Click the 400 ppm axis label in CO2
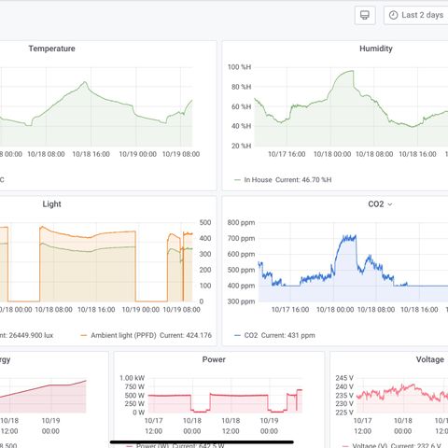Screen dimensions: 448x448 pyautogui.click(x=241, y=286)
